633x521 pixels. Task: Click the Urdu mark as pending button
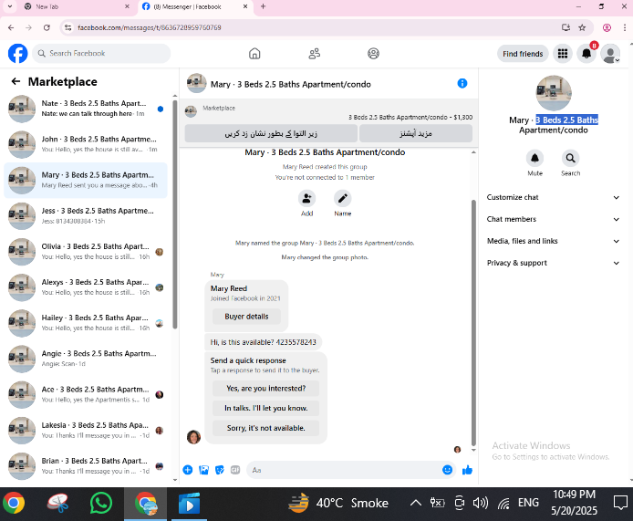[x=271, y=133]
